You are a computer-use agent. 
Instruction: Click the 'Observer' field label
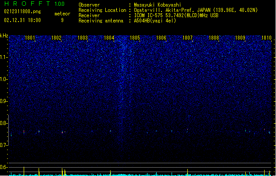(x=89, y=5)
